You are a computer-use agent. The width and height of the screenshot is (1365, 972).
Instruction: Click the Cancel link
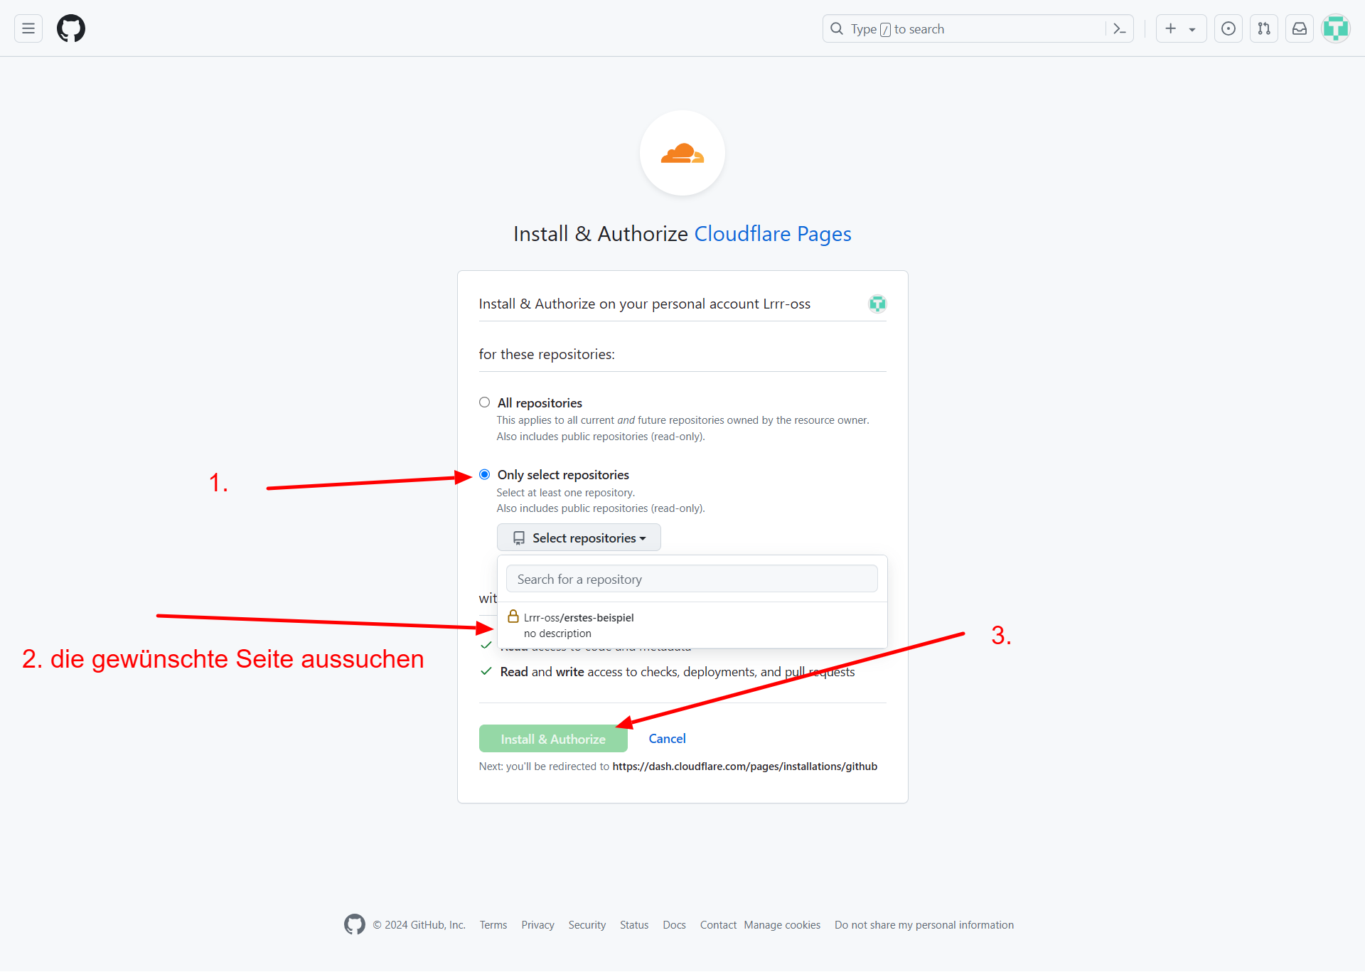[x=667, y=739]
